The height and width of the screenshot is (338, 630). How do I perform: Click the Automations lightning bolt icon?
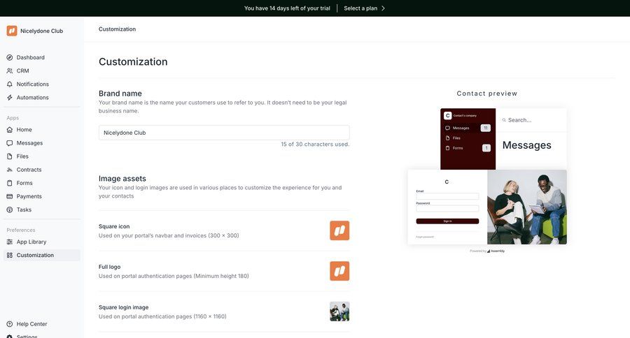pos(10,98)
